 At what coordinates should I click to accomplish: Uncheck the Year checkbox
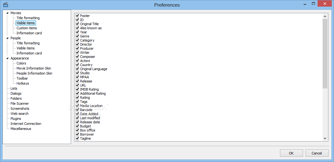(x=77, y=32)
